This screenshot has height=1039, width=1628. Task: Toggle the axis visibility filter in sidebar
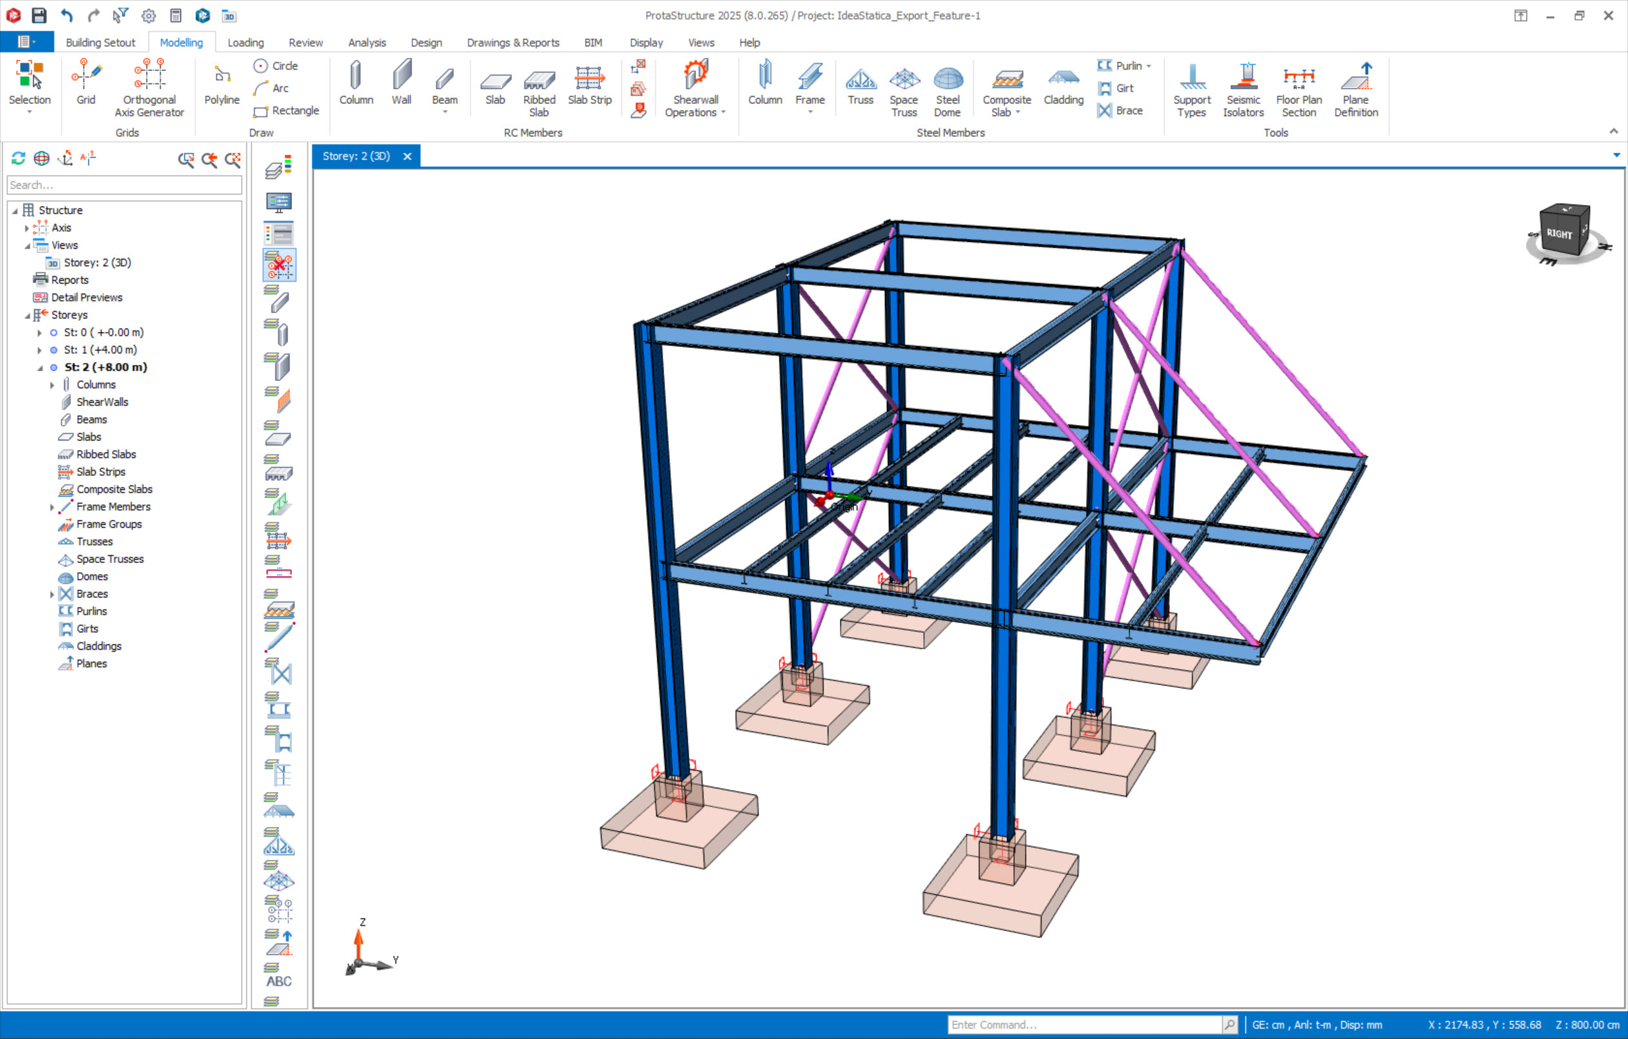click(x=279, y=265)
